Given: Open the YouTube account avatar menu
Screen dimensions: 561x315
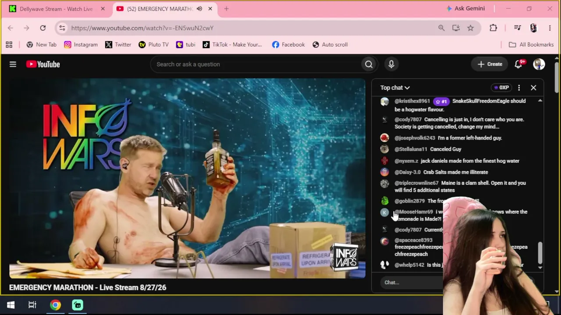Looking at the screenshot, I should pos(539,64).
